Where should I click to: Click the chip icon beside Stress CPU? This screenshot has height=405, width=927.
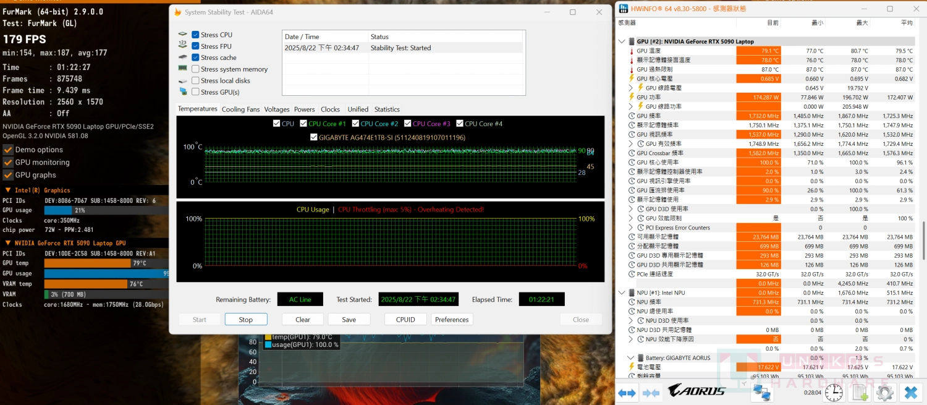tap(182, 35)
